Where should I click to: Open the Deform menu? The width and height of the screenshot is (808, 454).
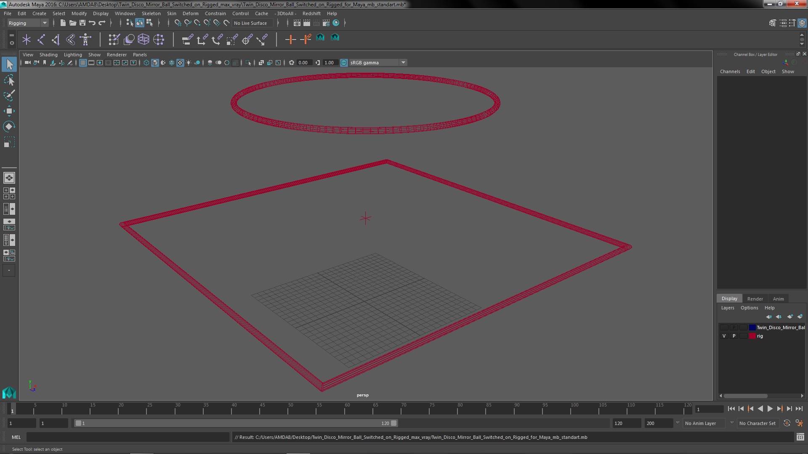tap(190, 13)
